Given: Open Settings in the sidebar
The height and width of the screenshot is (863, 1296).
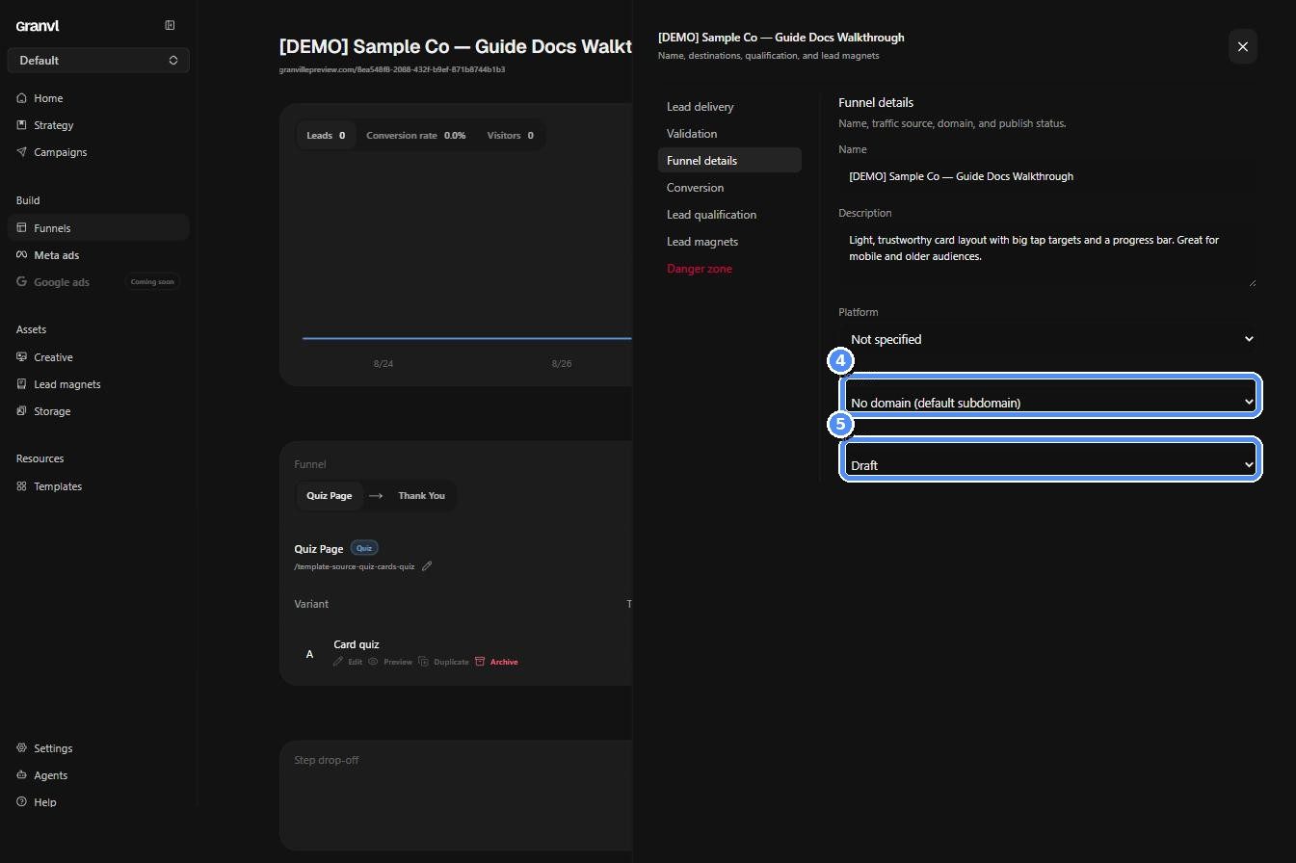Looking at the screenshot, I should point(98,748).
